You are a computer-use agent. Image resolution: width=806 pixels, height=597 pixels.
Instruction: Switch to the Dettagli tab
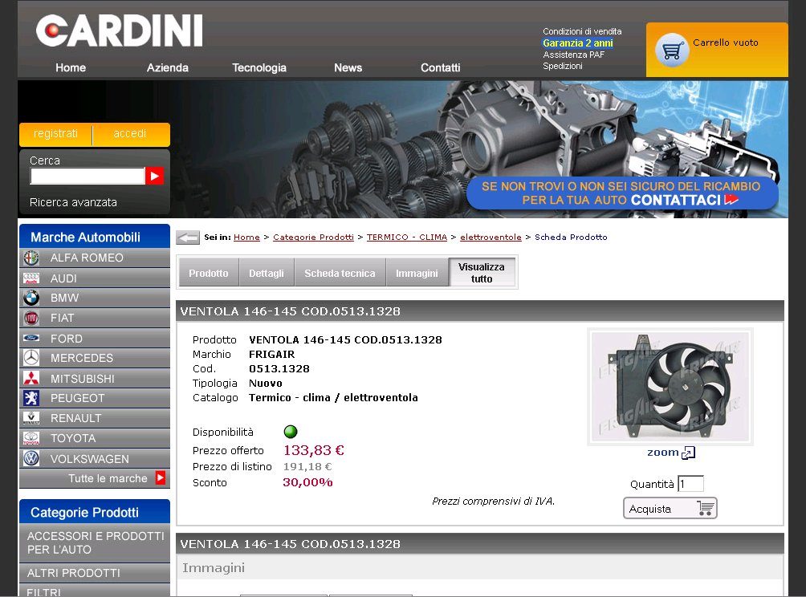tap(267, 273)
